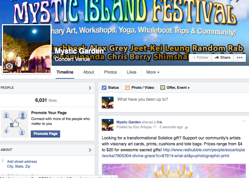Click the location pin icon beside address
Screen dimensions: 249x178
tap(3, 161)
